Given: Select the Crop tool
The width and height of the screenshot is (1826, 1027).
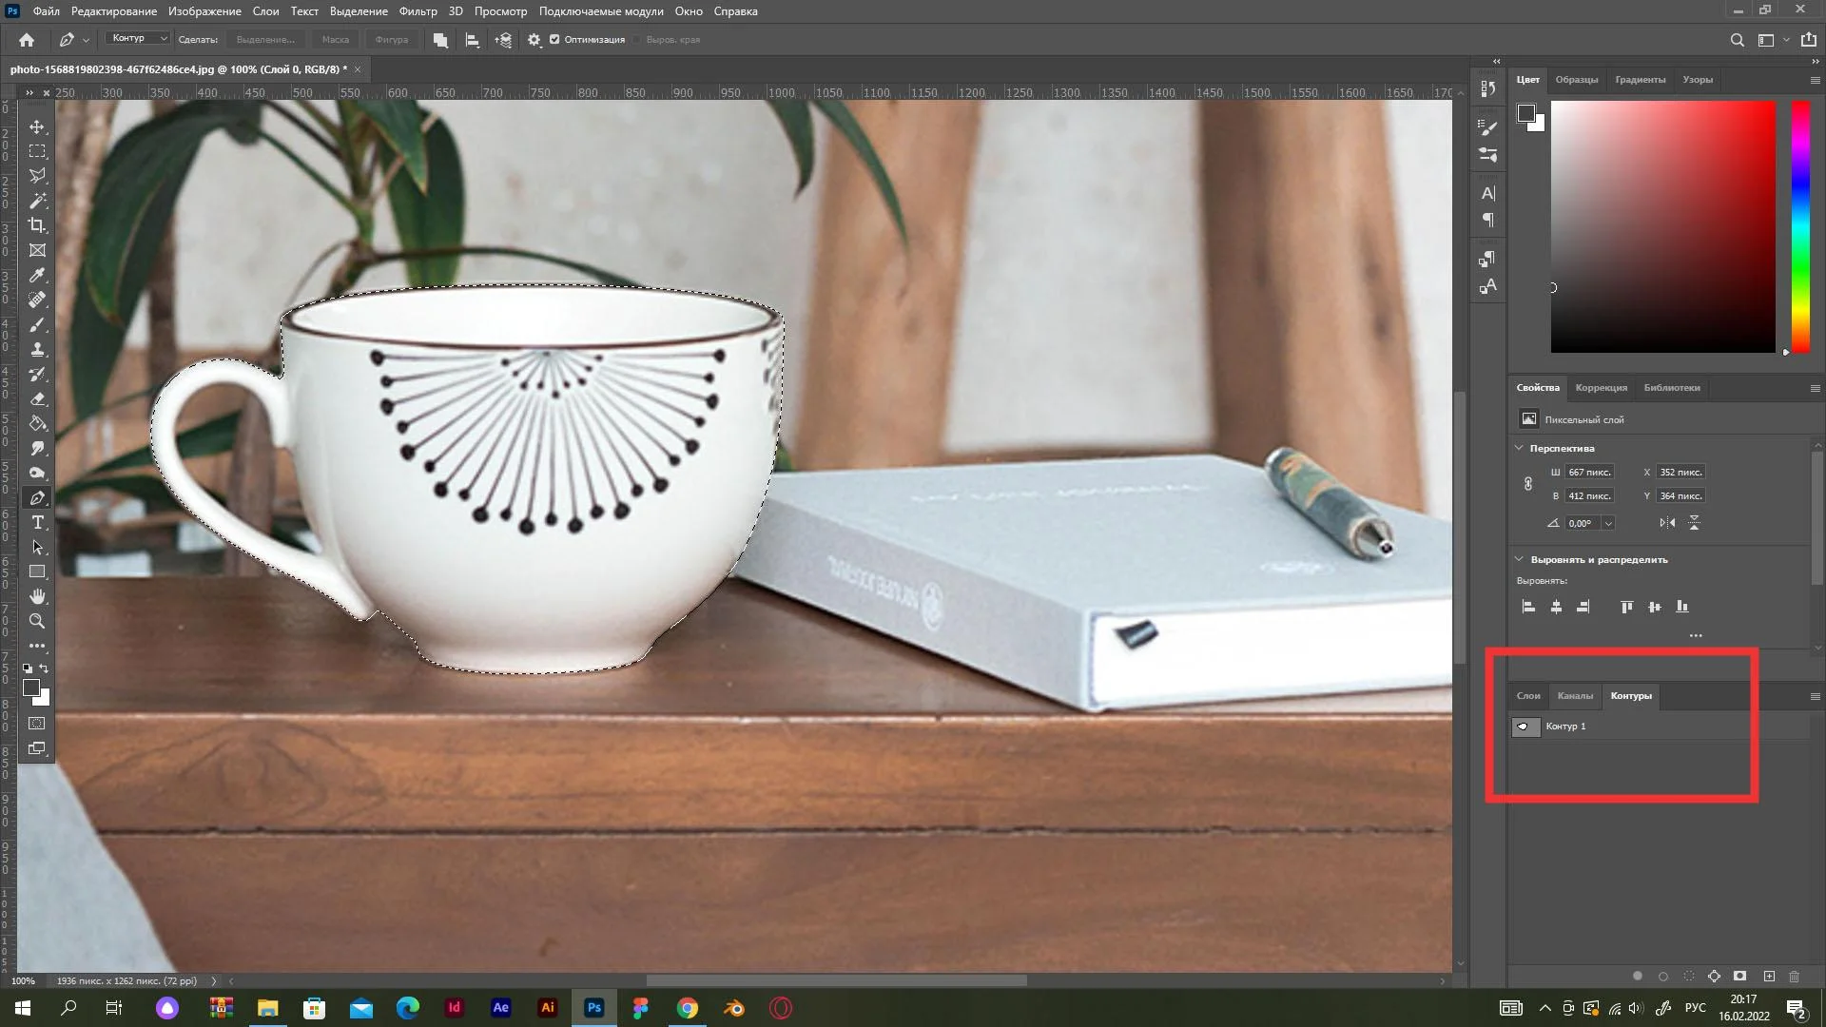Looking at the screenshot, I should click(x=37, y=225).
